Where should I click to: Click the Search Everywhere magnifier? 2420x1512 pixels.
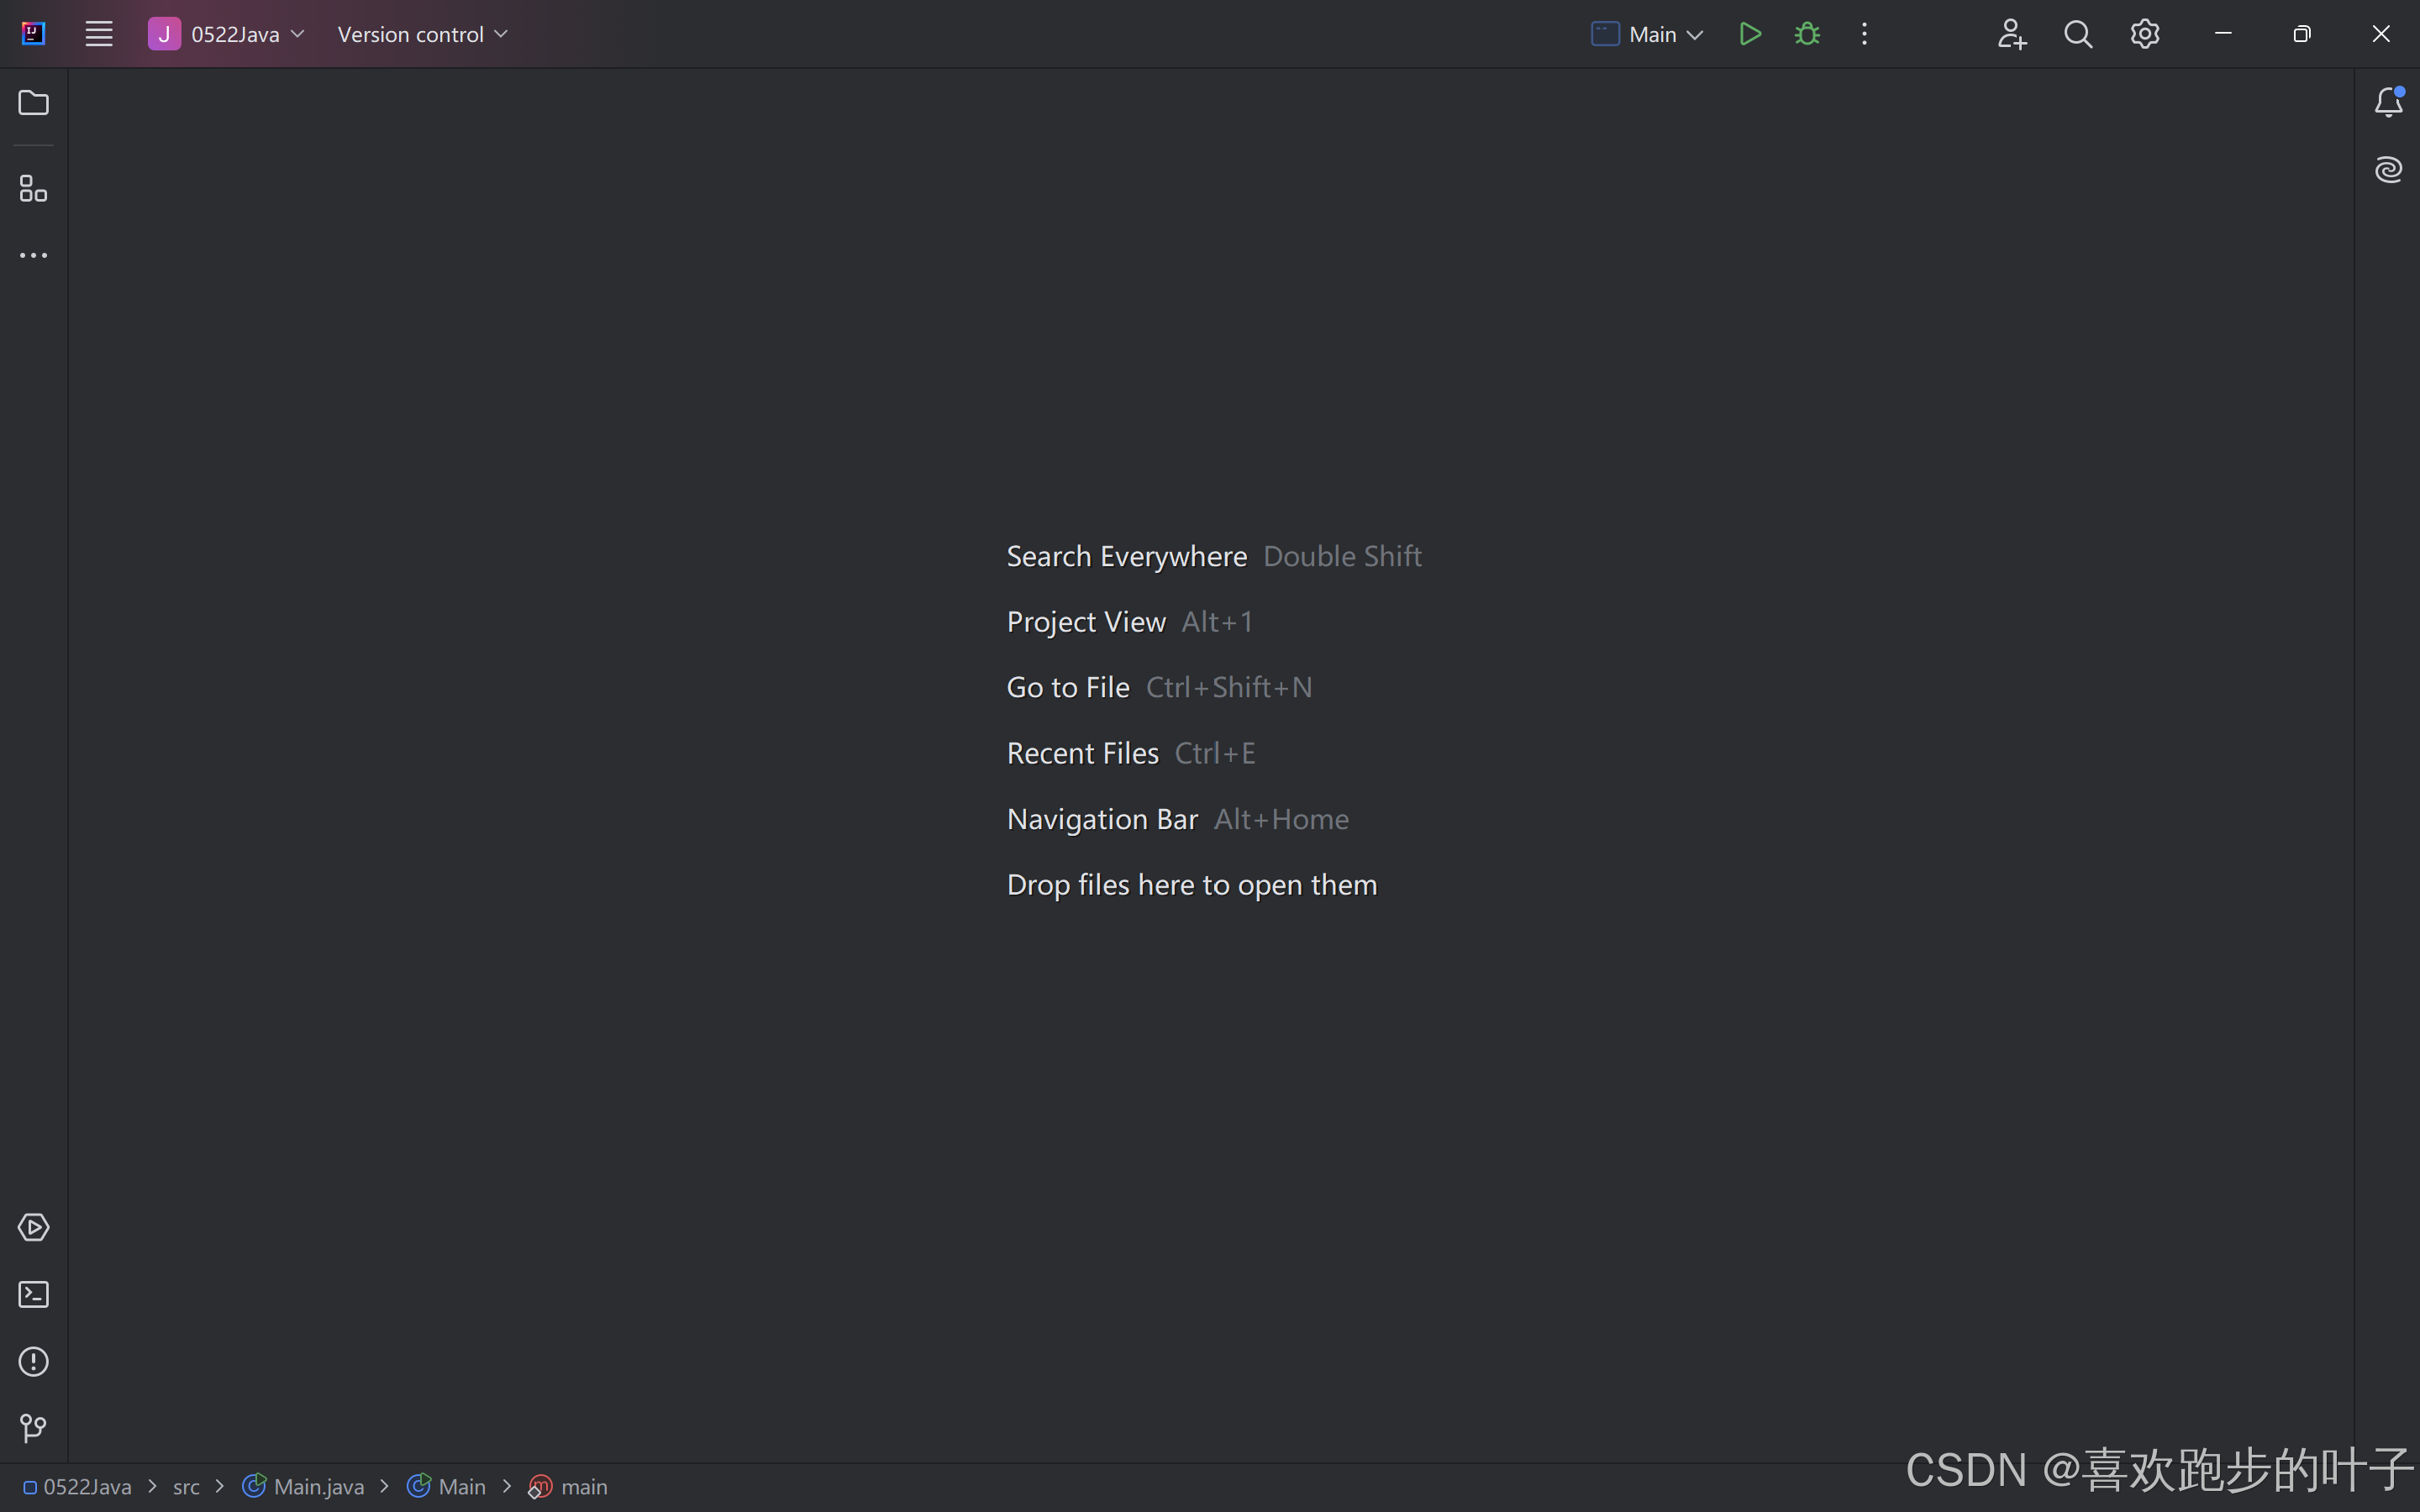pyautogui.click(x=2078, y=34)
